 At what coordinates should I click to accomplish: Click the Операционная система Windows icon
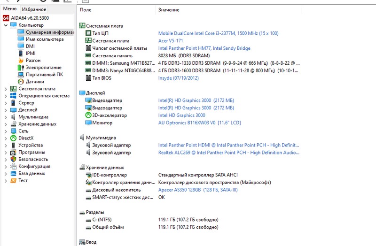click(13, 96)
